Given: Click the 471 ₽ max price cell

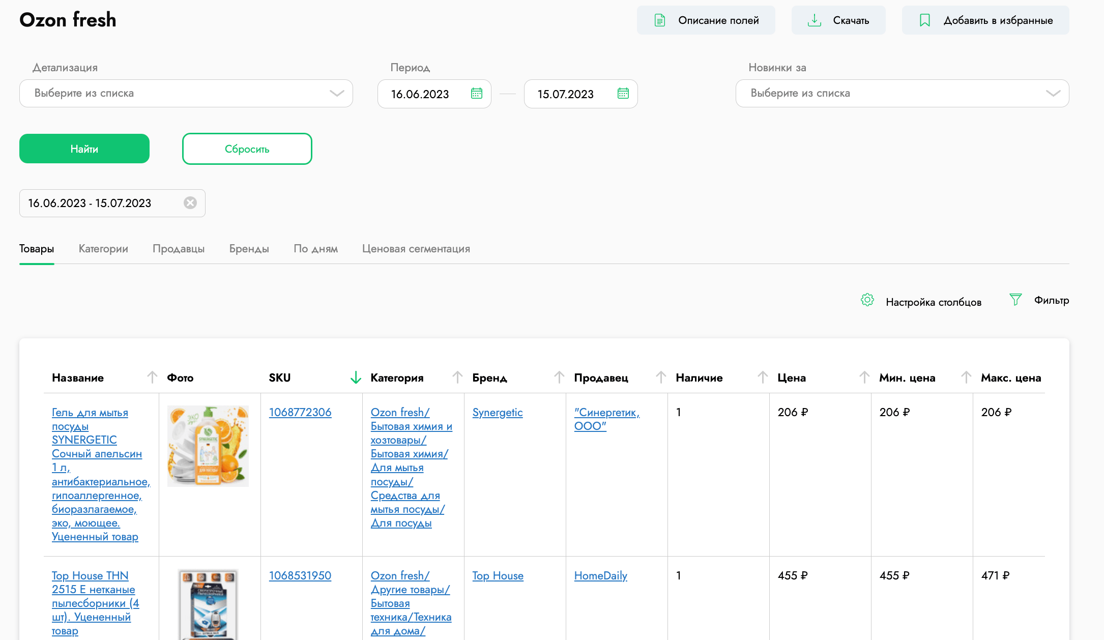Looking at the screenshot, I should coord(996,575).
